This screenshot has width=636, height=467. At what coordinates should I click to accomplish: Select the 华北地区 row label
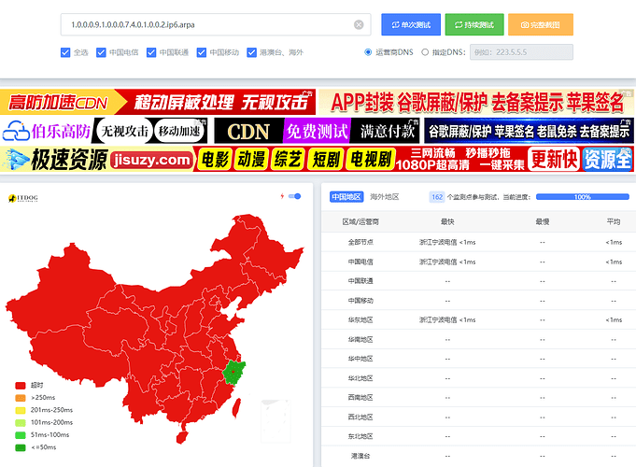(x=360, y=378)
